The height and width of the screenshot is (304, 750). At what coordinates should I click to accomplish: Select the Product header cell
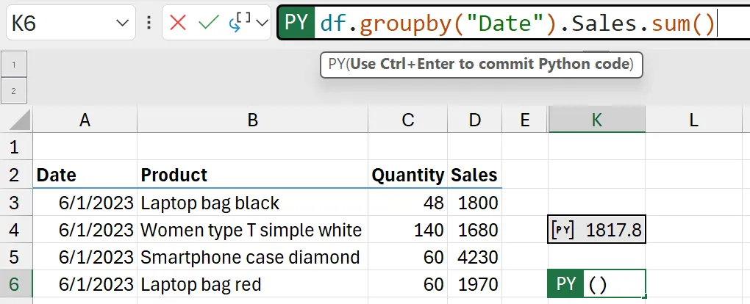252,175
